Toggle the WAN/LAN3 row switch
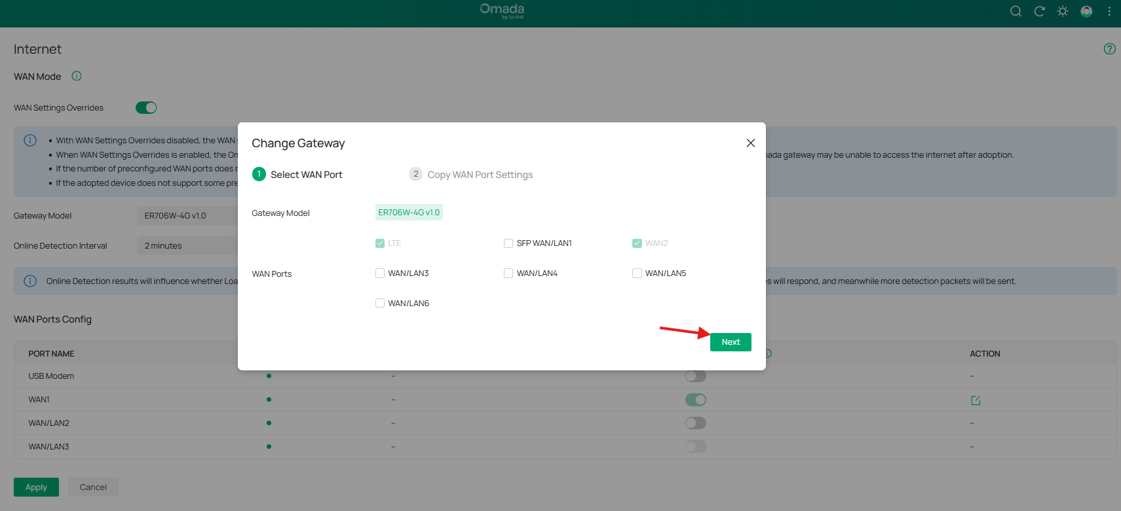The height and width of the screenshot is (511, 1121). pyautogui.click(x=696, y=446)
